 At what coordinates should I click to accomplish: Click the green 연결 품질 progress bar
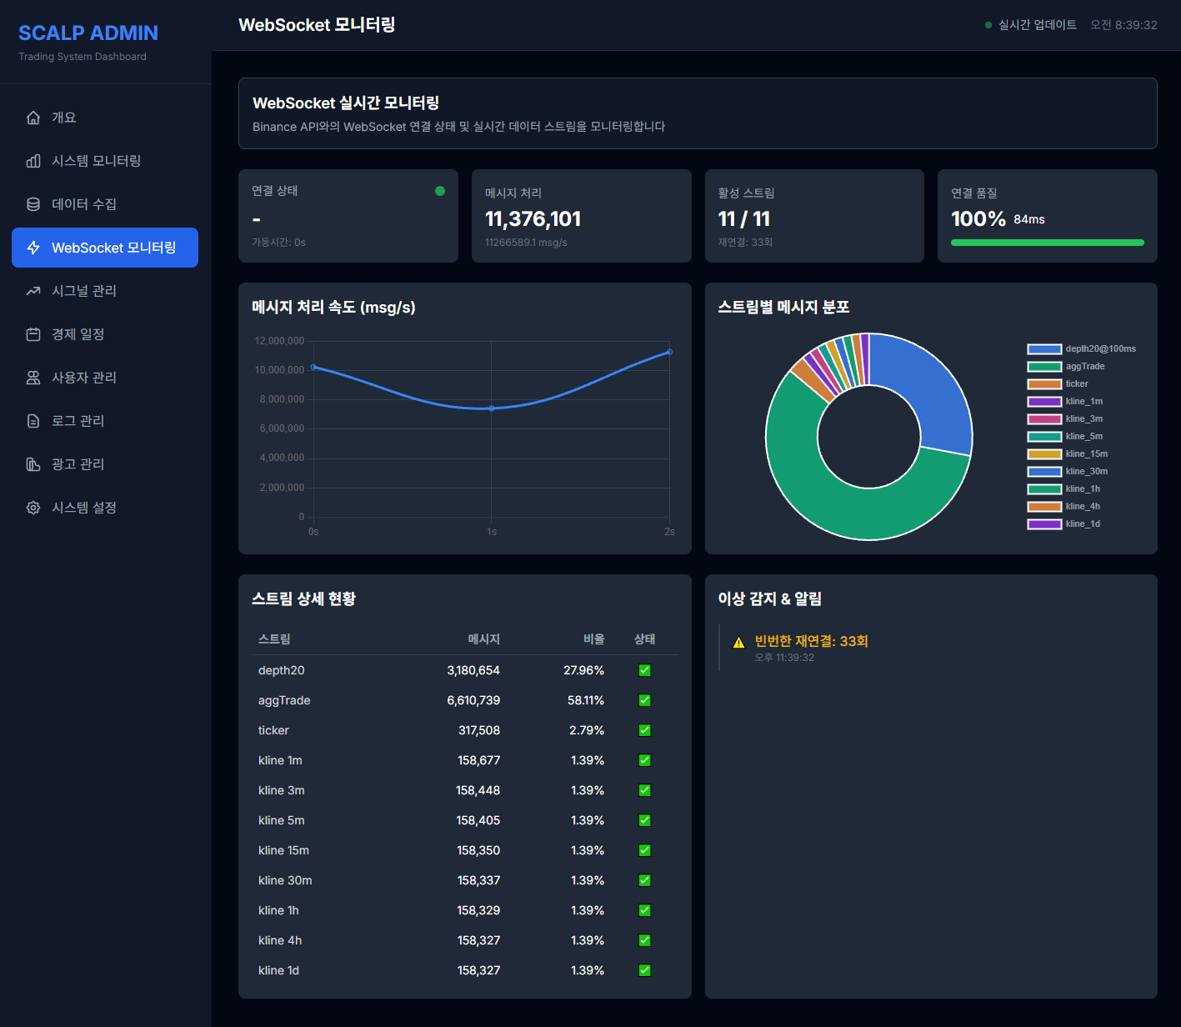tap(1047, 243)
